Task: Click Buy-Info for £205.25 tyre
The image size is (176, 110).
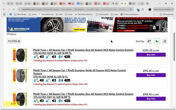Action: point(151,55)
